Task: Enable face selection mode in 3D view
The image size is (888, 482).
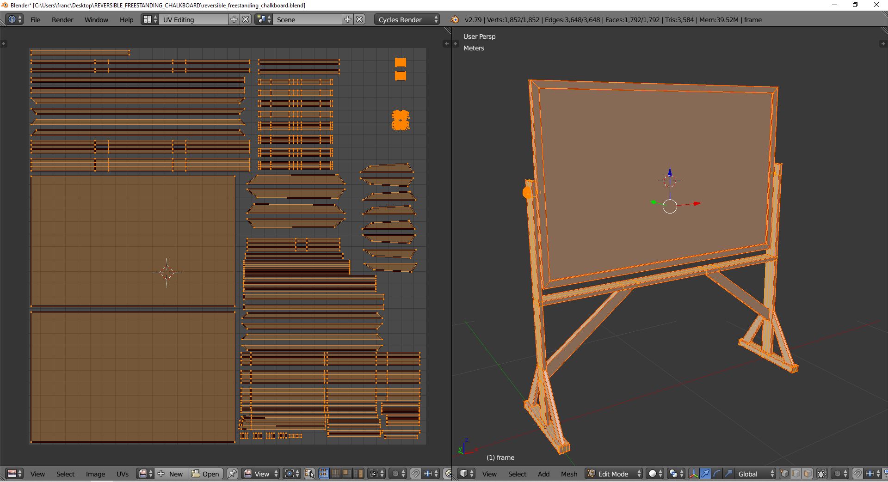Action: click(808, 474)
